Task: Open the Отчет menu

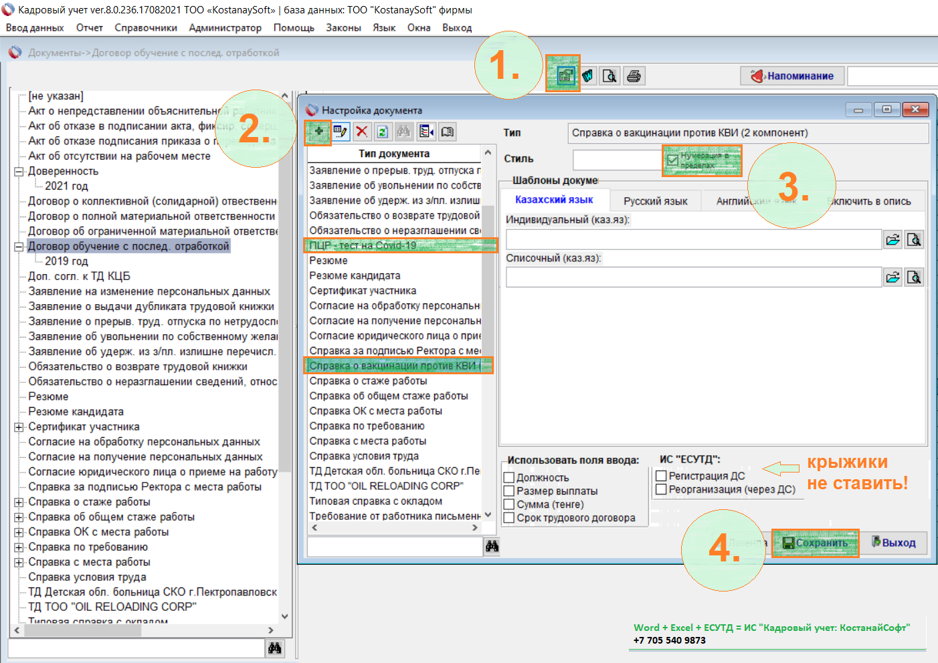Action: [x=90, y=27]
